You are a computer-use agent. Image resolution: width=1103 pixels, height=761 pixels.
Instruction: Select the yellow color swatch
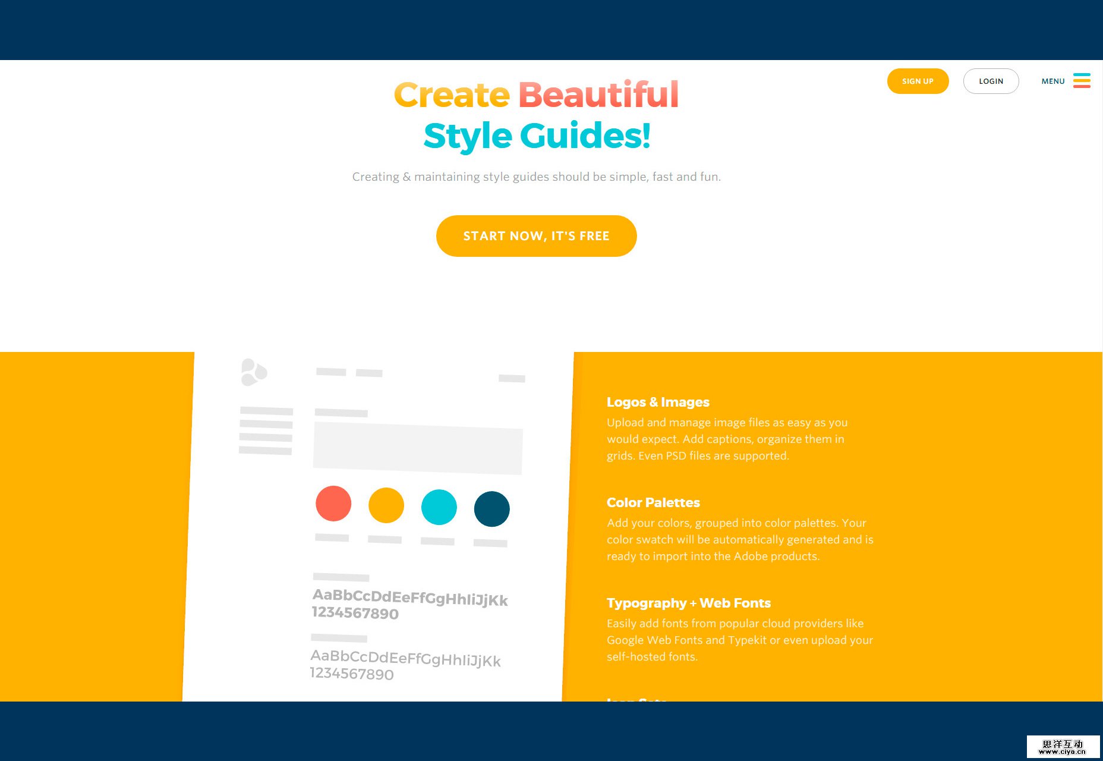(386, 505)
